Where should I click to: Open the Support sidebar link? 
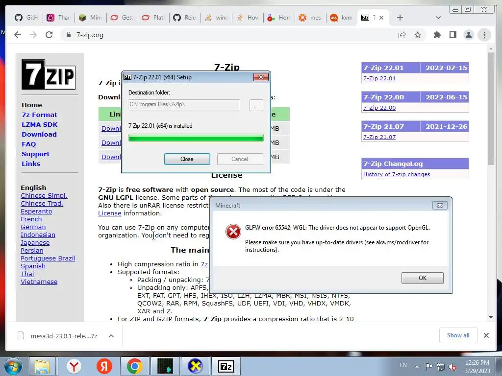(x=35, y=154)
